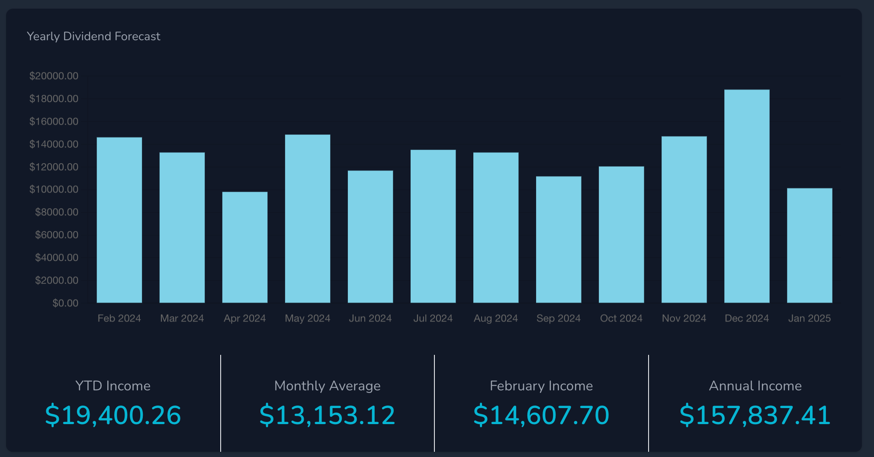Image resolution: width=874 pixels, height=457 pixels.
Task: Click the February Income value $14,607.70
Action: (x=541, y=415)
